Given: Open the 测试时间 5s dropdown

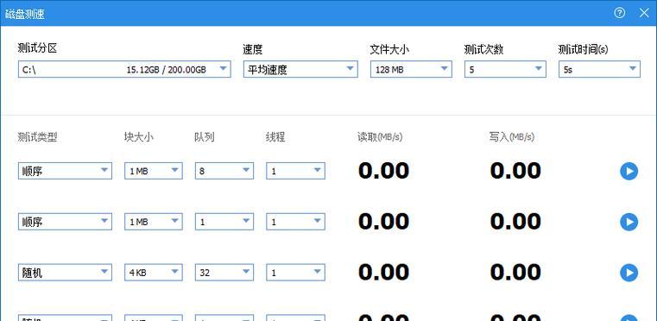Looking at the screenshot, I should click(x=599, y=70).
